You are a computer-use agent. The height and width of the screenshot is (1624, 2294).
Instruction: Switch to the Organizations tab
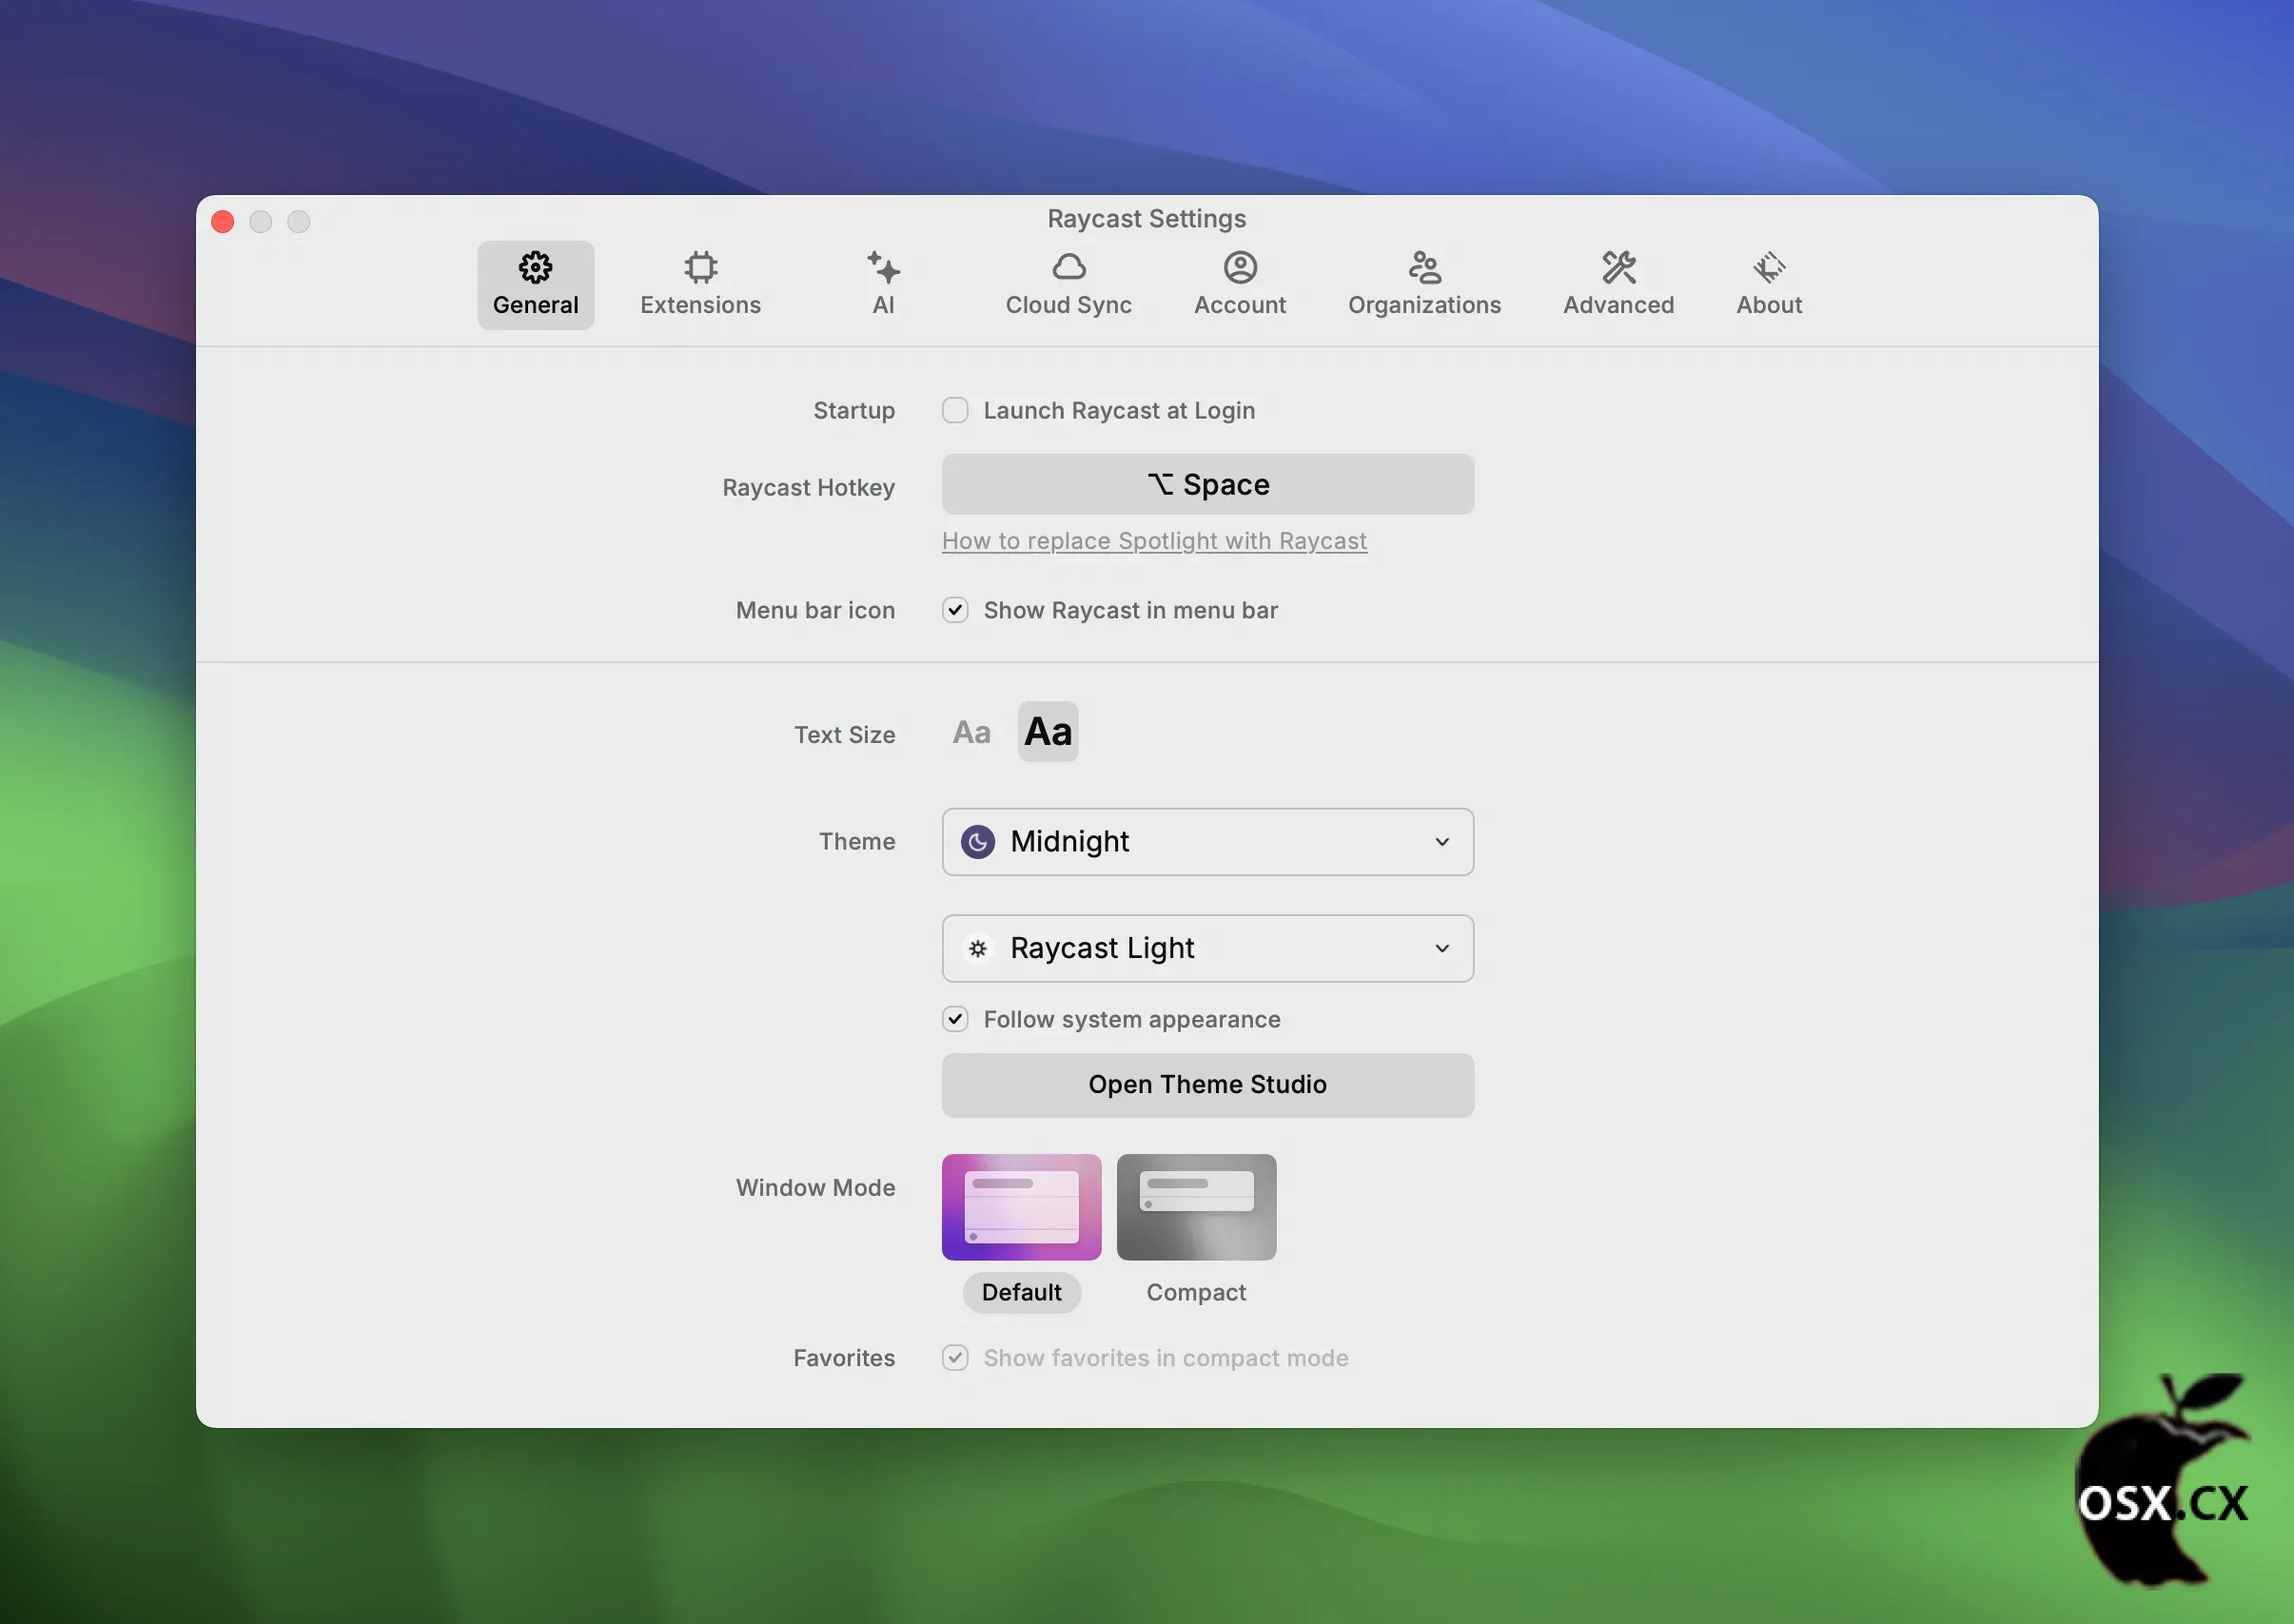[1424, 284]
